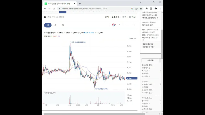205x115 pixels.
Task: Open the PER EPS(2022.12) help icon
Action: (157, 30)
